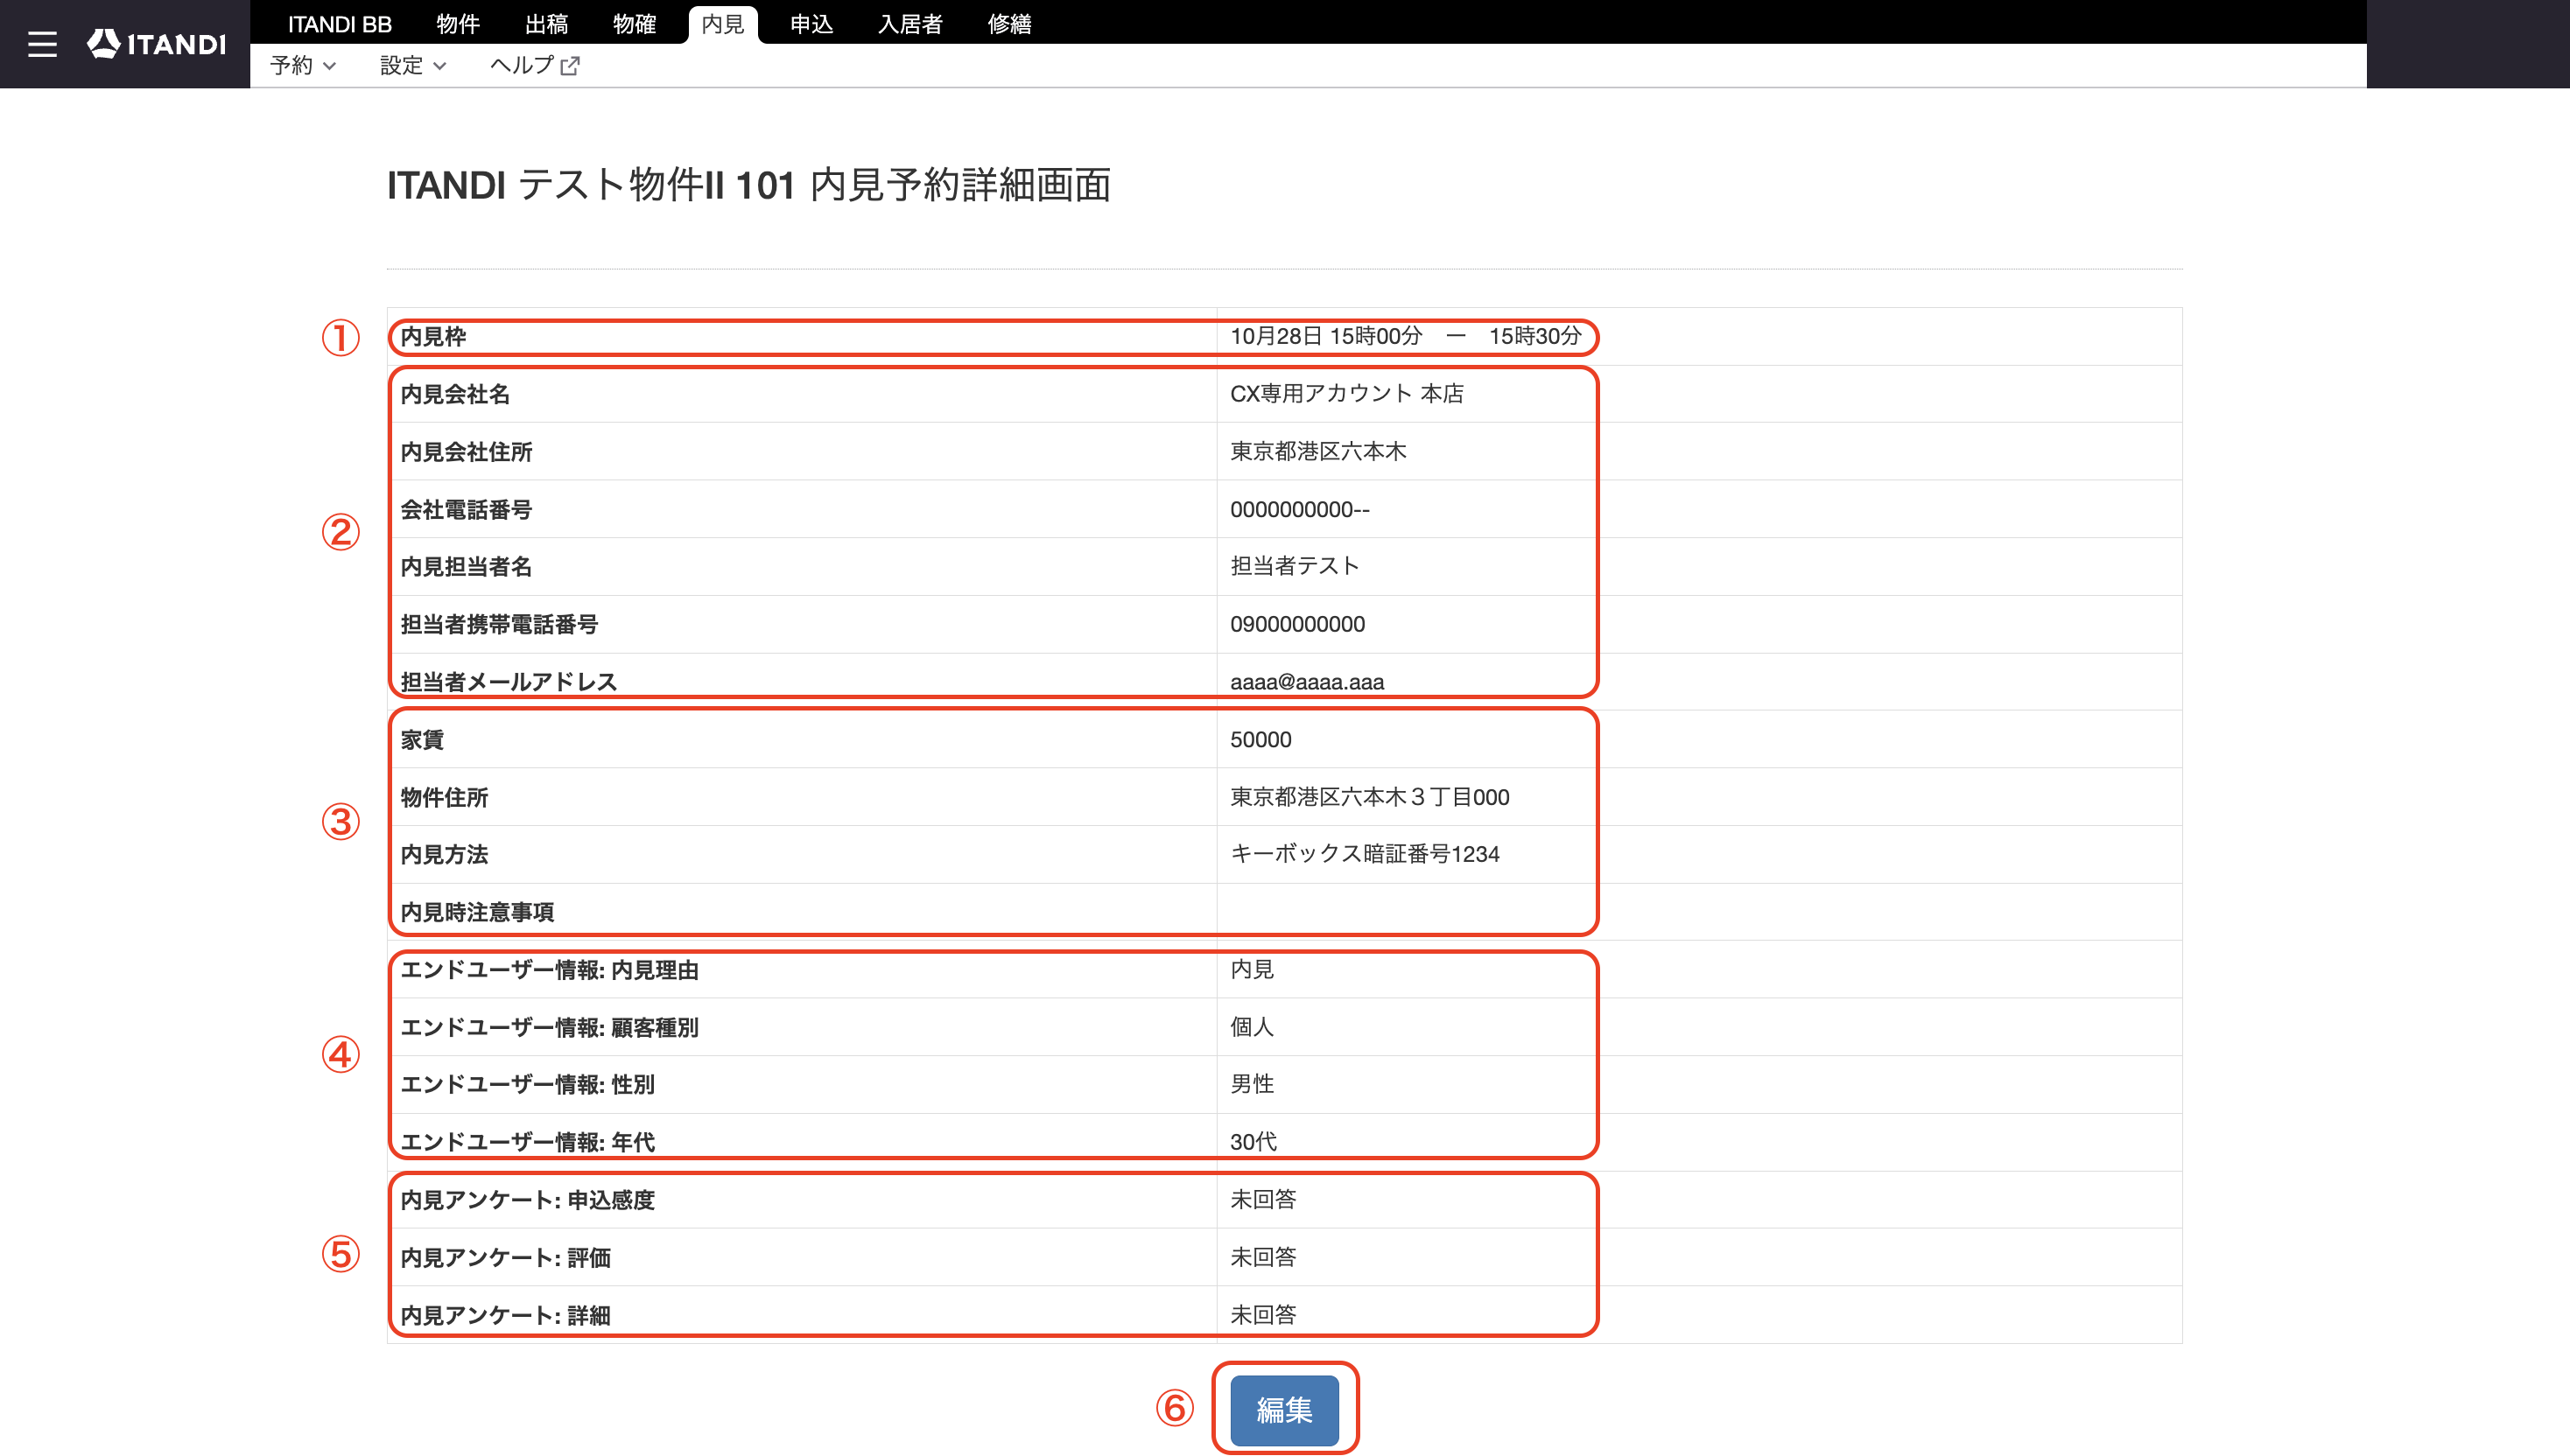
Task: Click the 編集 button
Action: 1284,1410
